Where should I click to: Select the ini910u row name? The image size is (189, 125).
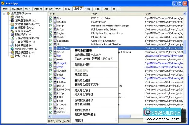(x=61, y=78)
